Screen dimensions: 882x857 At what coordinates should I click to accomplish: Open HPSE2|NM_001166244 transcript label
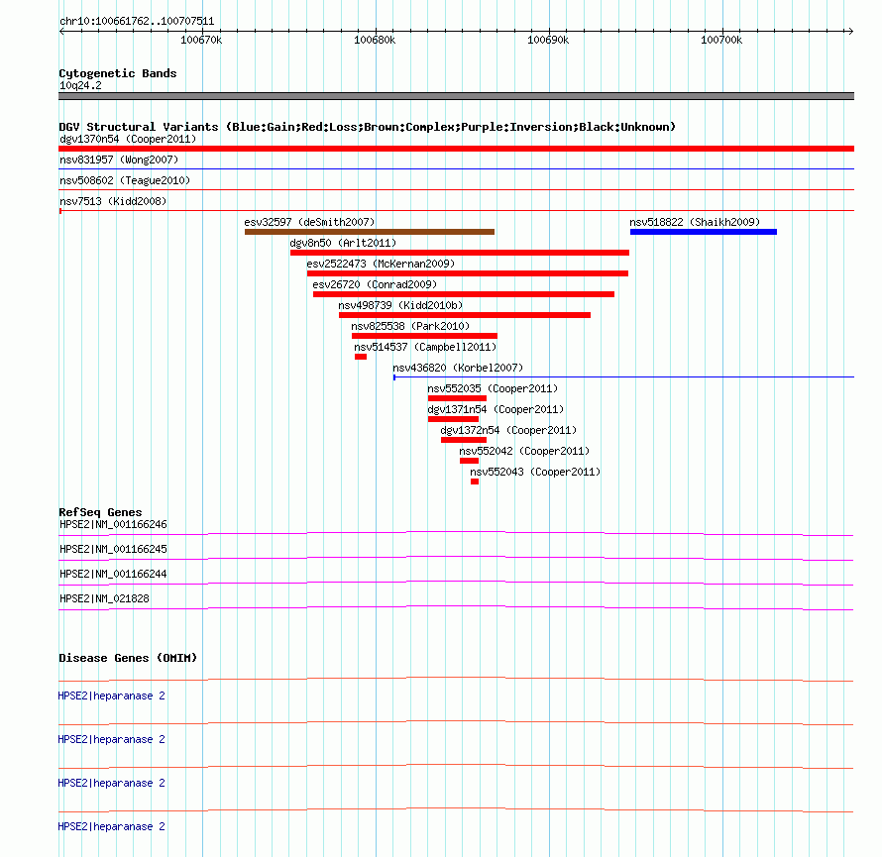[113, 575]
